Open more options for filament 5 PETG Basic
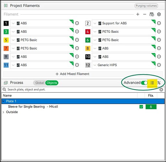 pos(77,40)
